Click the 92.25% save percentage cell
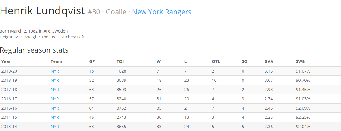 click(303, 117)
